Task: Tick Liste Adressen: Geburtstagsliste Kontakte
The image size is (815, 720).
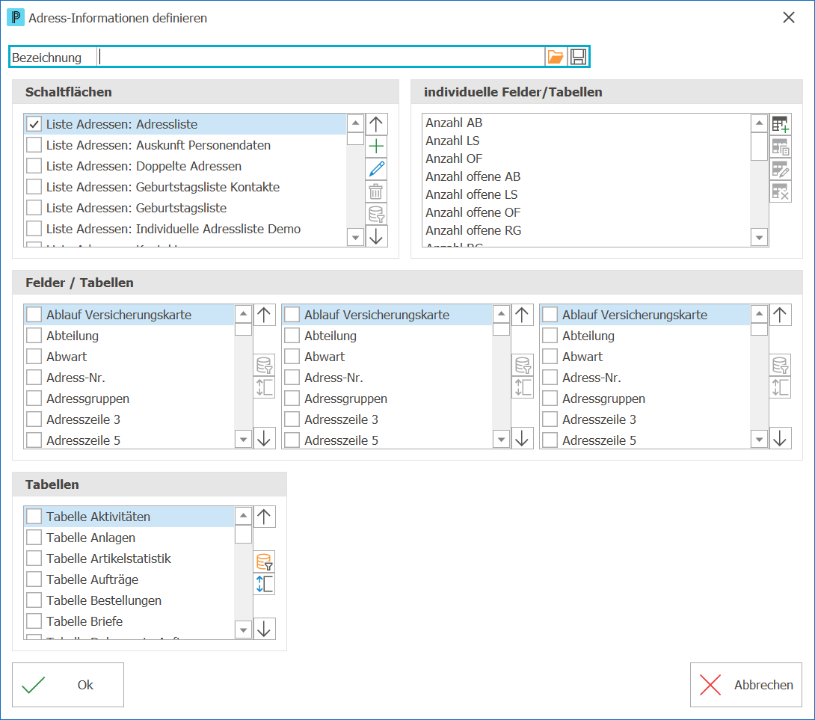Action: [34, 187]
